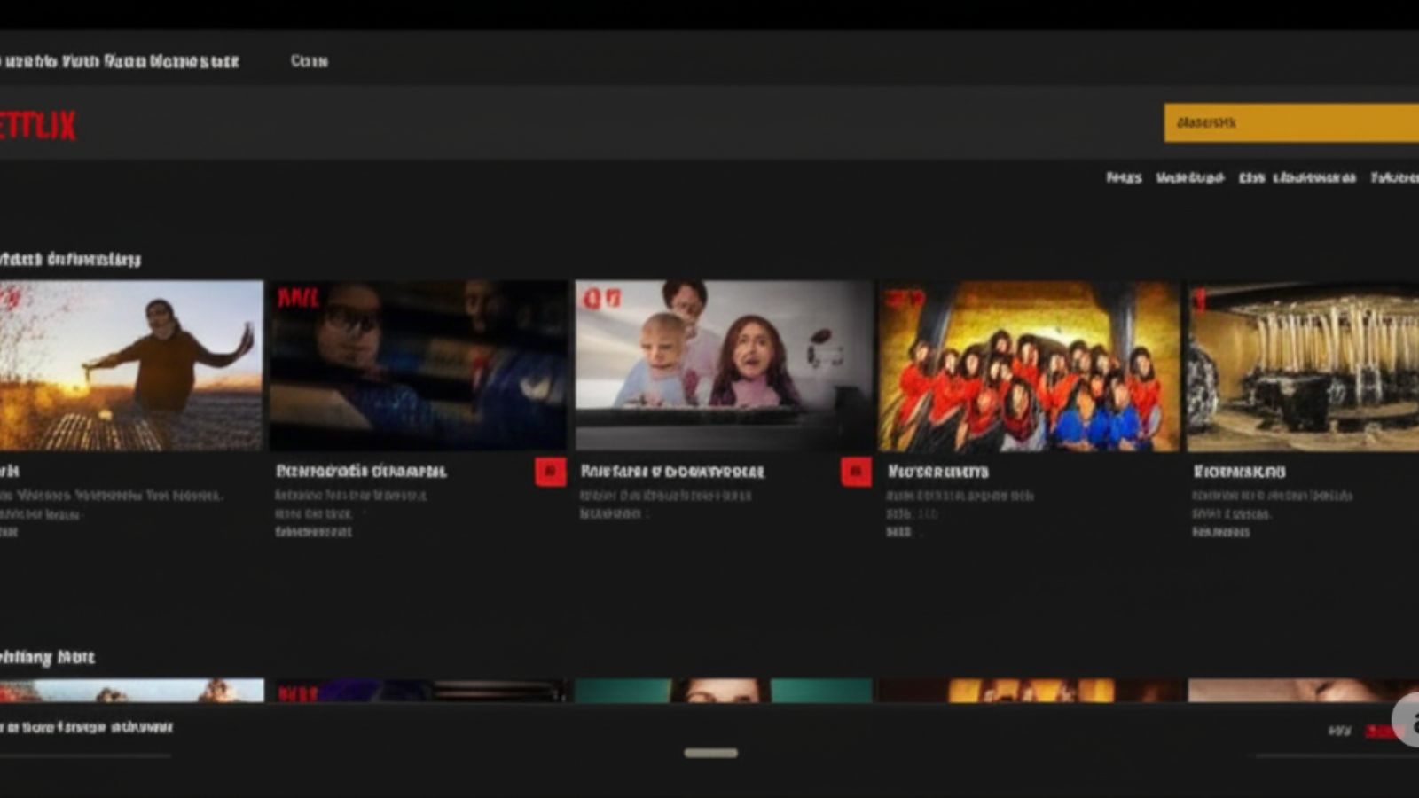
Task: Open the hall with columns thumbnail
Action: (x=1302, y=365)
